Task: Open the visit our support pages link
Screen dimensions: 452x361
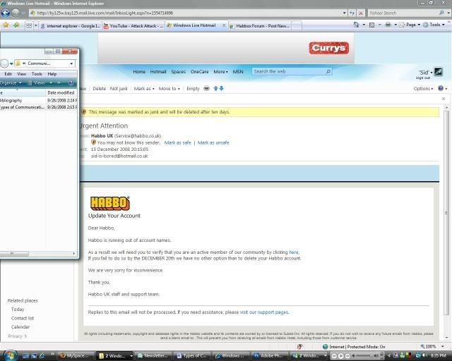Action: pyautogui.click(x=264, y=312)
